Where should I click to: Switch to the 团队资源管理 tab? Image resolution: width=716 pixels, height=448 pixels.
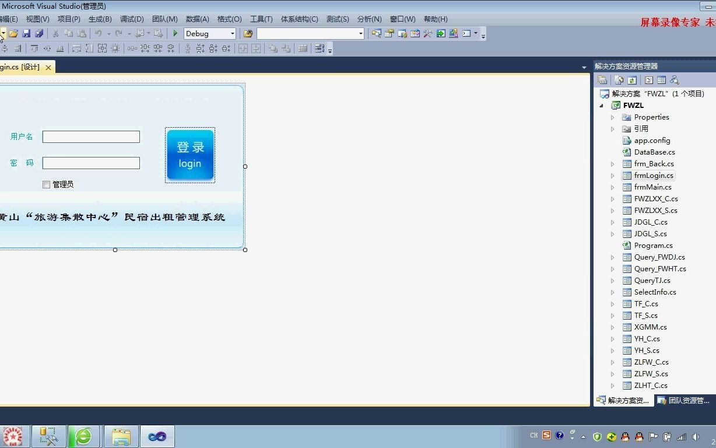point(685,400)
